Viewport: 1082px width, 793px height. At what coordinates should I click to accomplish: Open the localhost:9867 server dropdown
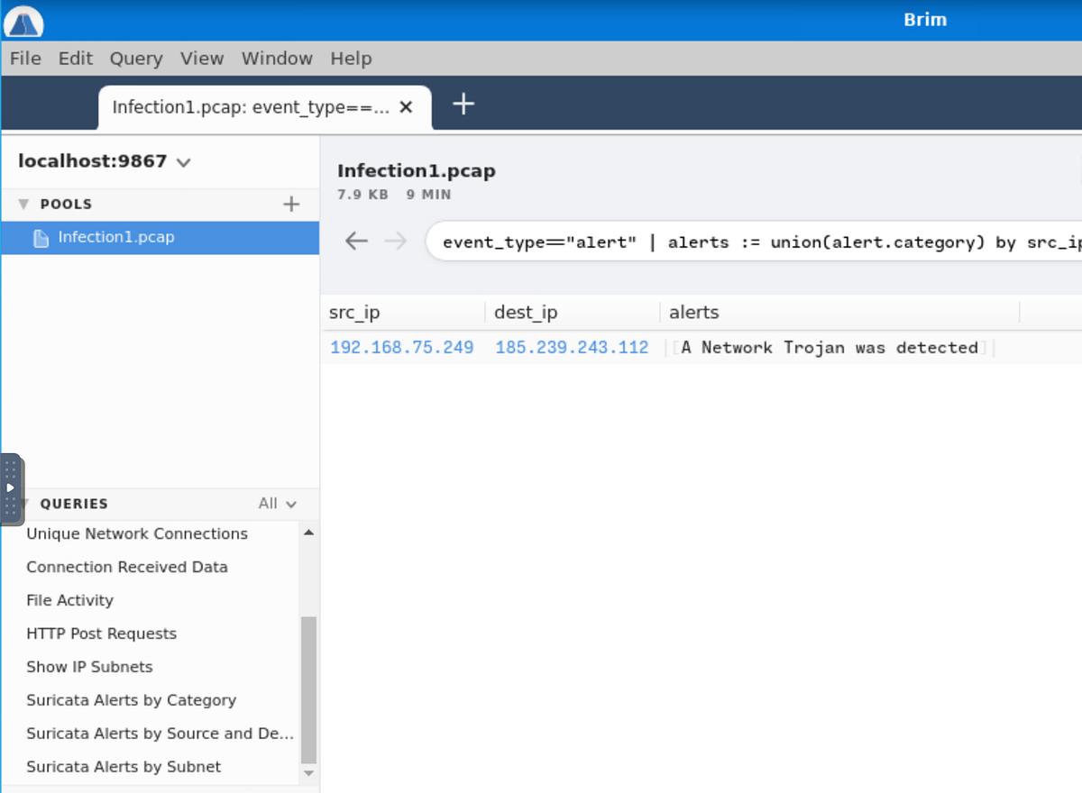[183, 162]
